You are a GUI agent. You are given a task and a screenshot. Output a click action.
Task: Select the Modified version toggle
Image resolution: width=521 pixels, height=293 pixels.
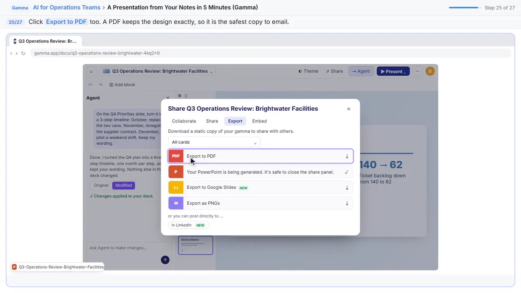pyautogui.click(x=123, y=185)
